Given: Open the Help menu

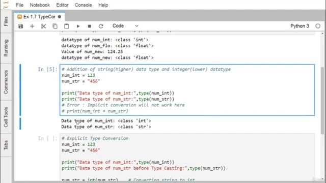Looking at the screenshot, I should click(x=103, y=5).
